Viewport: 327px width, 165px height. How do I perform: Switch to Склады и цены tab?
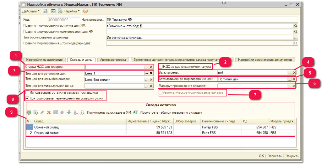tap(81, 59)
